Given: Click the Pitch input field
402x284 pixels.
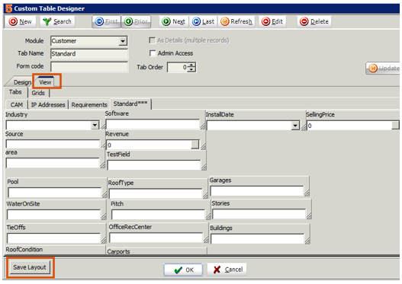Looking at the screenshot, I should click(x=158, y=215).
